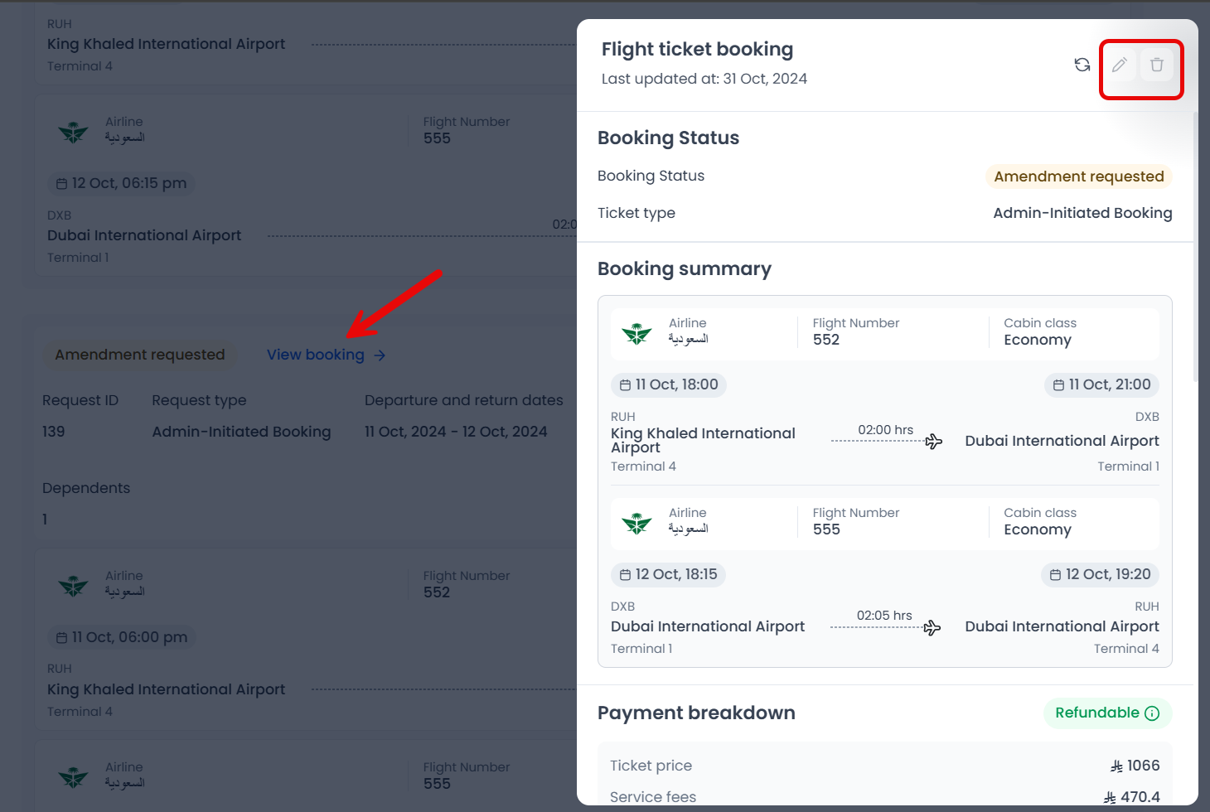Click the Refundable badge
This screenshot has height=812, width=1210.
click(x=1096, y=713)
